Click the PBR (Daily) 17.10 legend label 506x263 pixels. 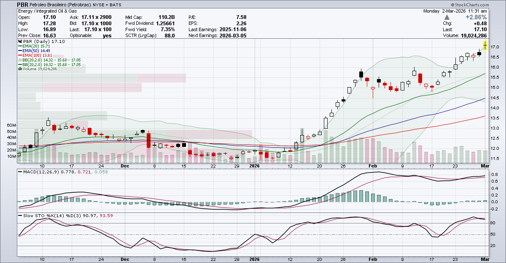(43, 42)
